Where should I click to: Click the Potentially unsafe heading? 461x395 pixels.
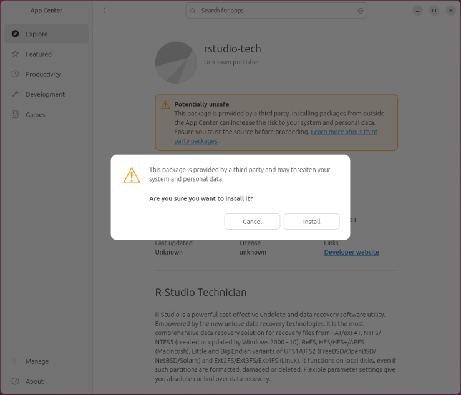point(201,104)
